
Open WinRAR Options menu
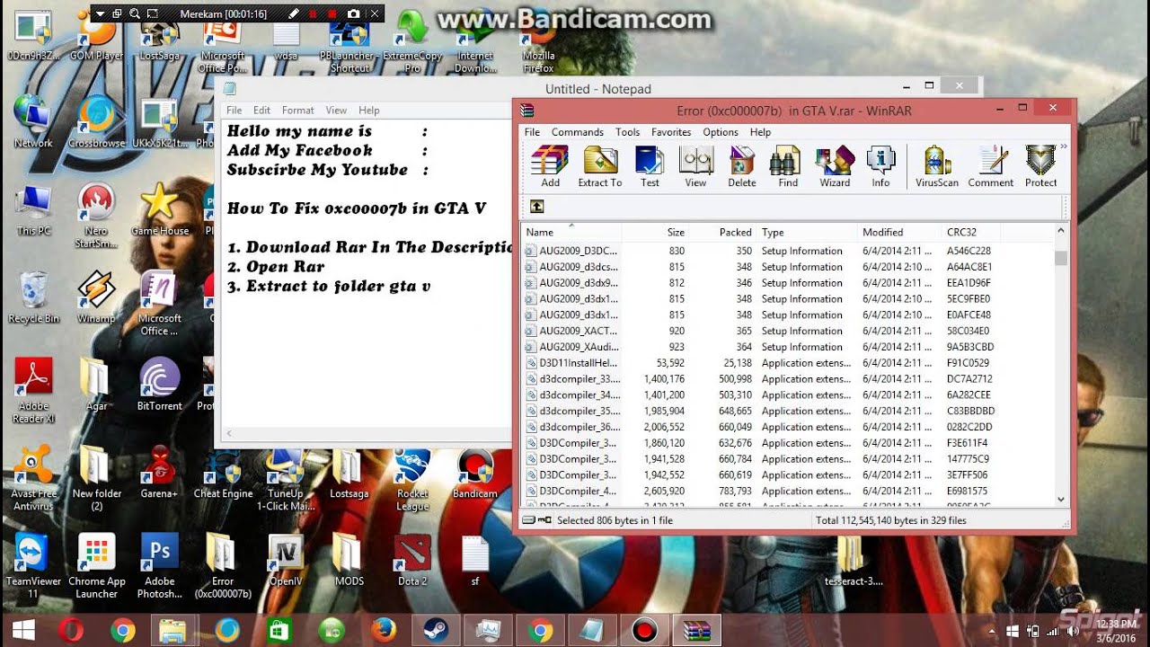coord(721,132)
